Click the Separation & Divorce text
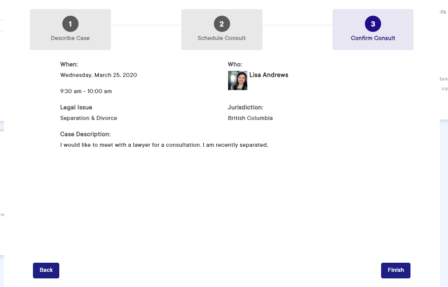The width and height of the screenshot is (448, 287). [x=88, y=118]
